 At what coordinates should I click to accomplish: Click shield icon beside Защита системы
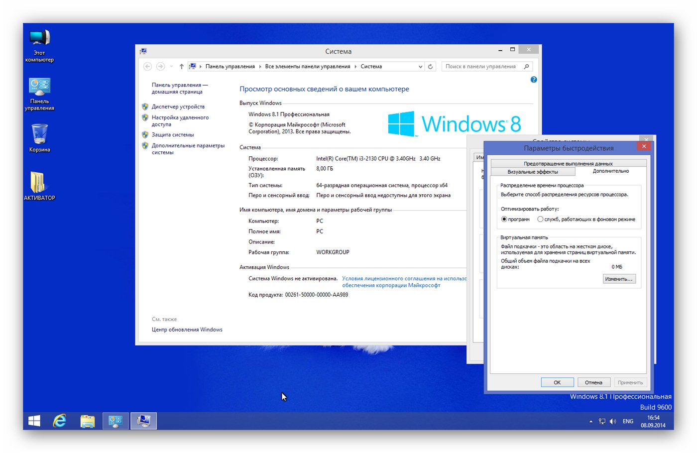pyautogui.click(x=145, y=134)
